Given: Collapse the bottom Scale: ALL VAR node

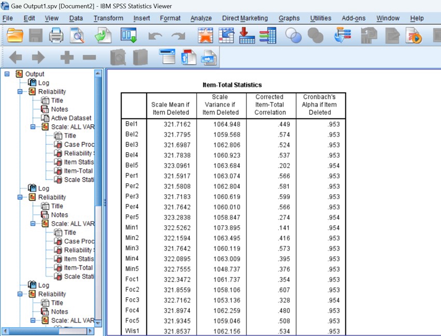Looking at the screenshot, I should tap(33, 320).
